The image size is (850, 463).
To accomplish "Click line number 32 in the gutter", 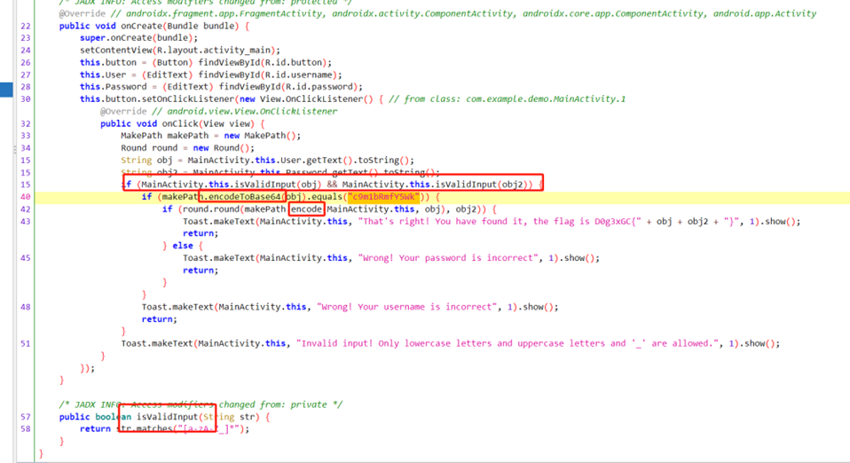I will pyautogui.click(x=26, y=123).
